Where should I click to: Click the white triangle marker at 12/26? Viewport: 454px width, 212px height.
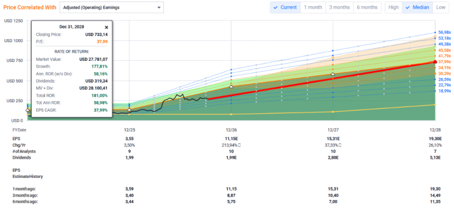pos(231,86)
